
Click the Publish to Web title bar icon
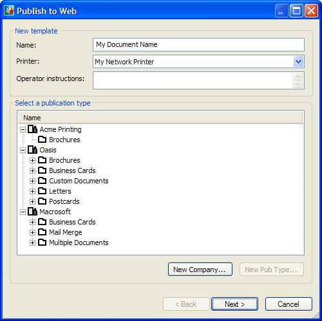point(9,11)
